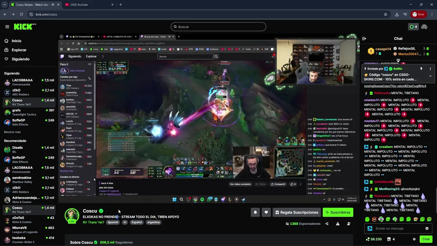Mute the Coscu Stream tab audio icon
437x246 pixels.
pos(53,5)
